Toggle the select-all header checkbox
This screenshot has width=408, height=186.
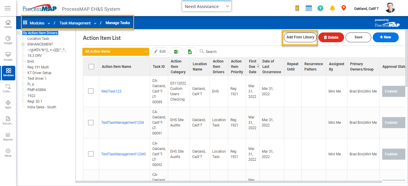click(x=91, y=67)
